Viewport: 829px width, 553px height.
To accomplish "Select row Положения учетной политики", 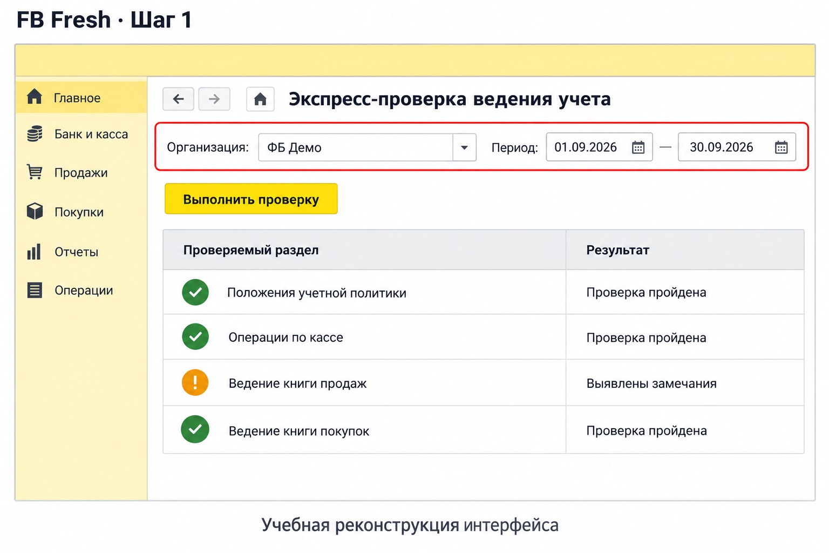I will point(484,292).
